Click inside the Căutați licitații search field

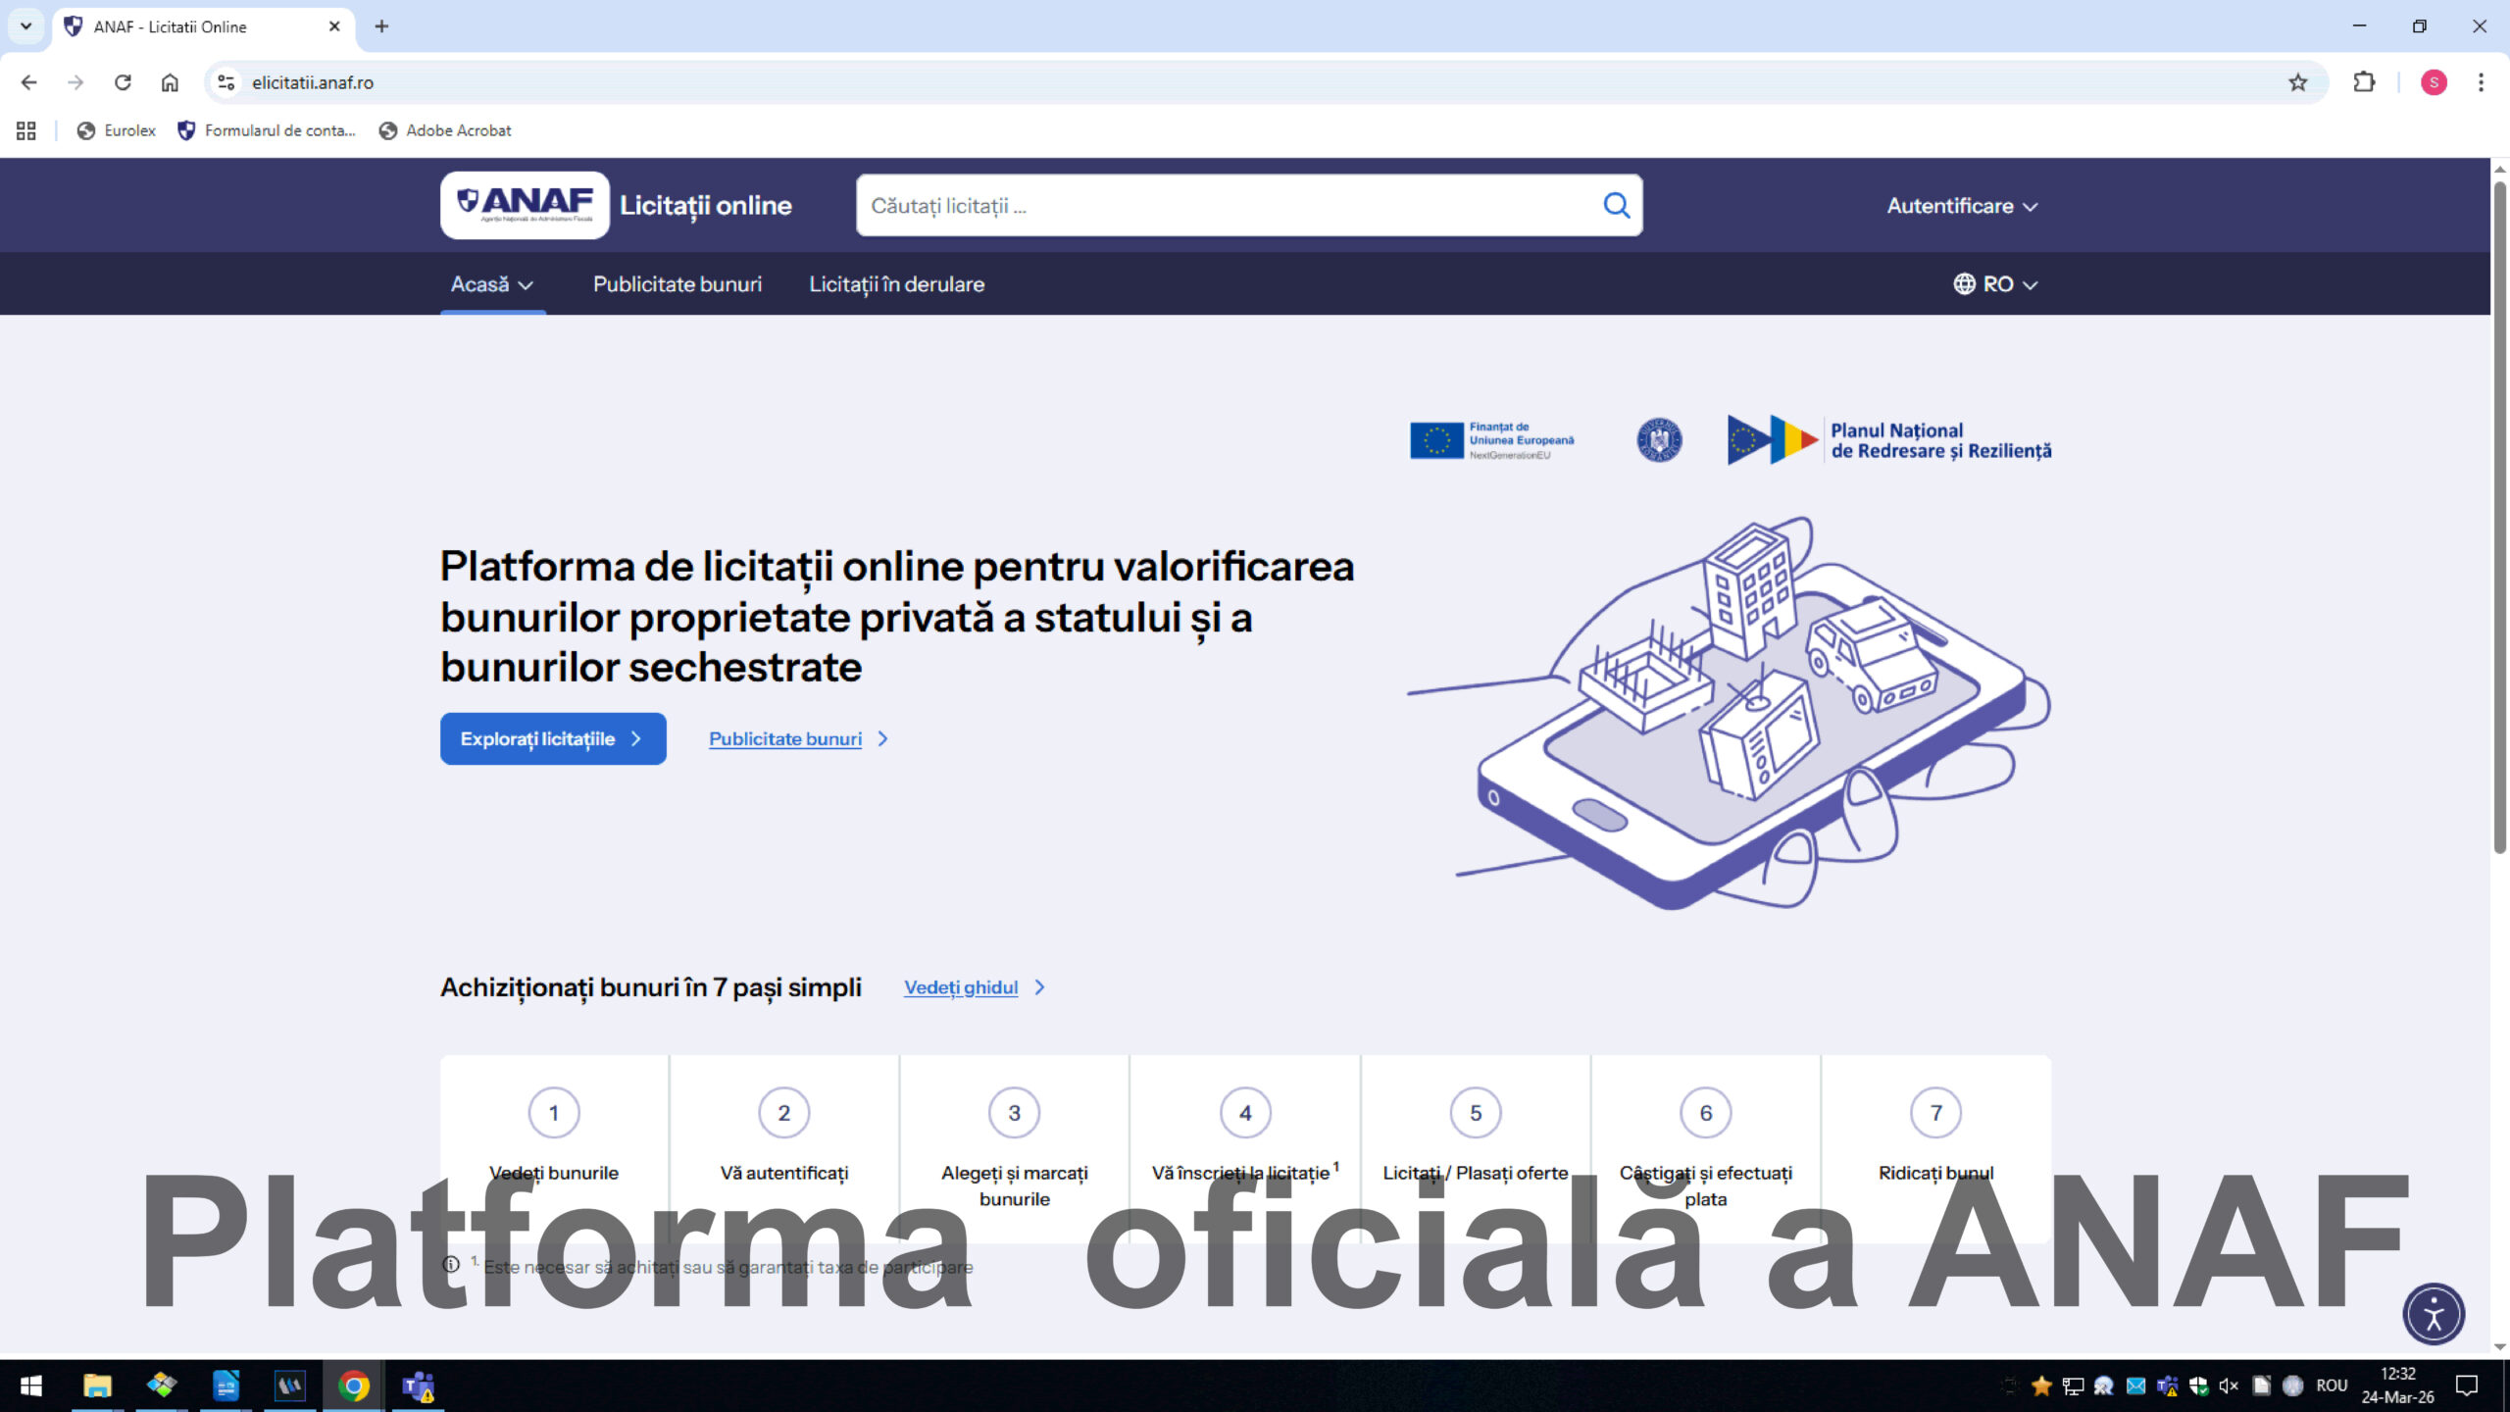tap(1177, 205)
